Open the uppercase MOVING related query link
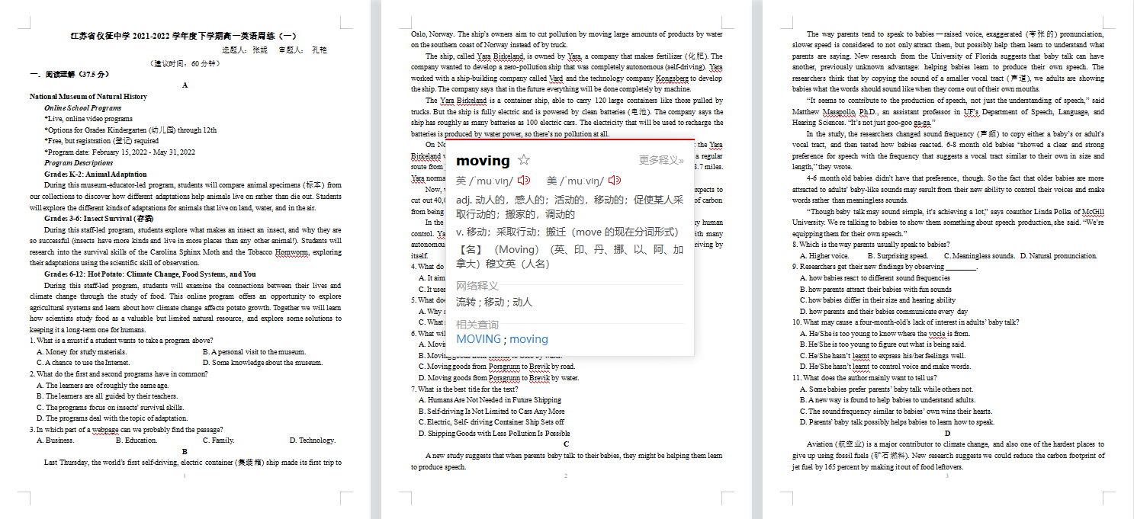Image resolution: width=1134 pixels, height=519 pixels. [479, 339]
